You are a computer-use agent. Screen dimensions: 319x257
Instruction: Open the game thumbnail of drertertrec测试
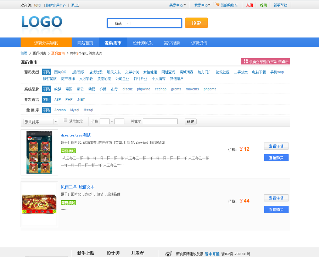coord(39,152)
